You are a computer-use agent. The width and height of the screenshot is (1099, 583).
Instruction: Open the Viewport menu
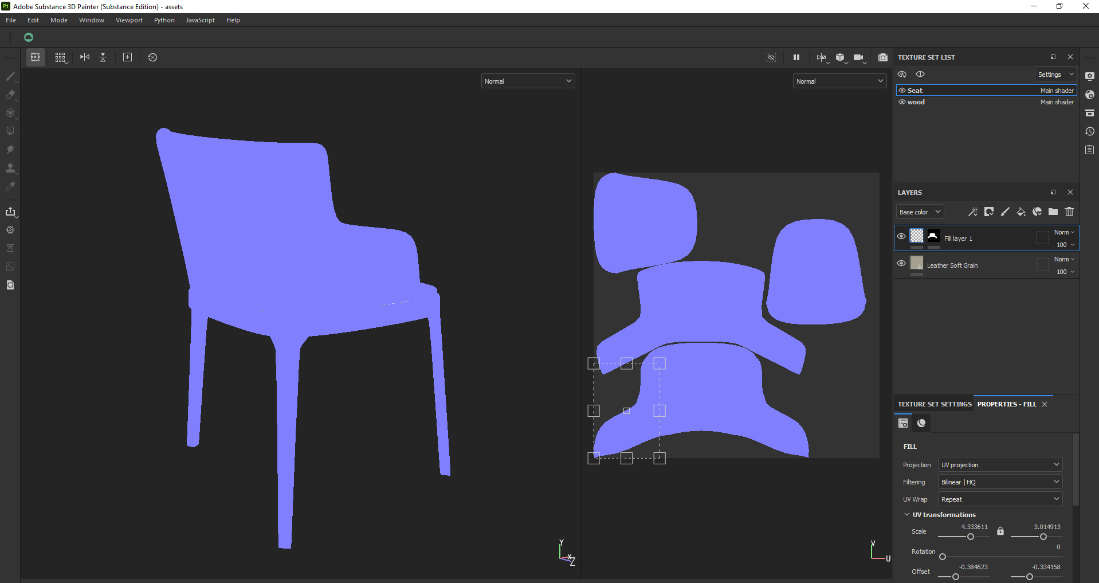click(x=129, y=20)
